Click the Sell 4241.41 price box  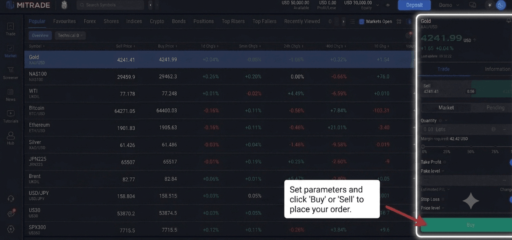coord(446,89)
